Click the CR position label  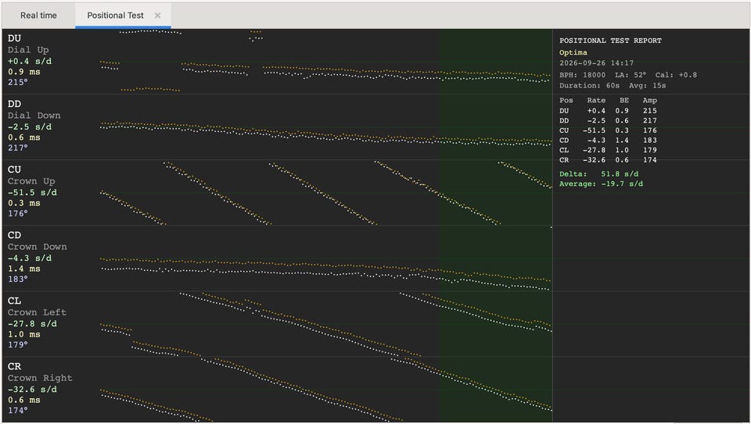tap(14, 366)
